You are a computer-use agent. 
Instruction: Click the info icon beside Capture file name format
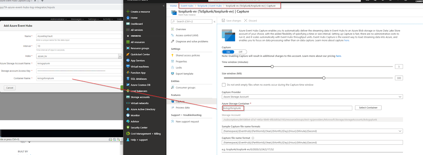click(253, 138)
